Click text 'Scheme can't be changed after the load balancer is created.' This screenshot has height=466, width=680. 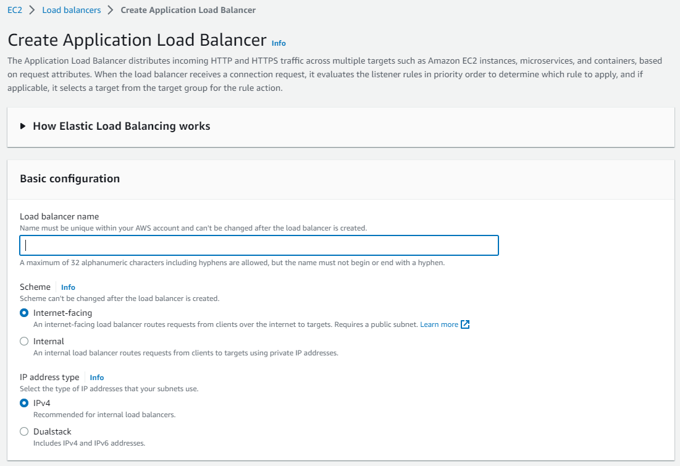(120, 299)
